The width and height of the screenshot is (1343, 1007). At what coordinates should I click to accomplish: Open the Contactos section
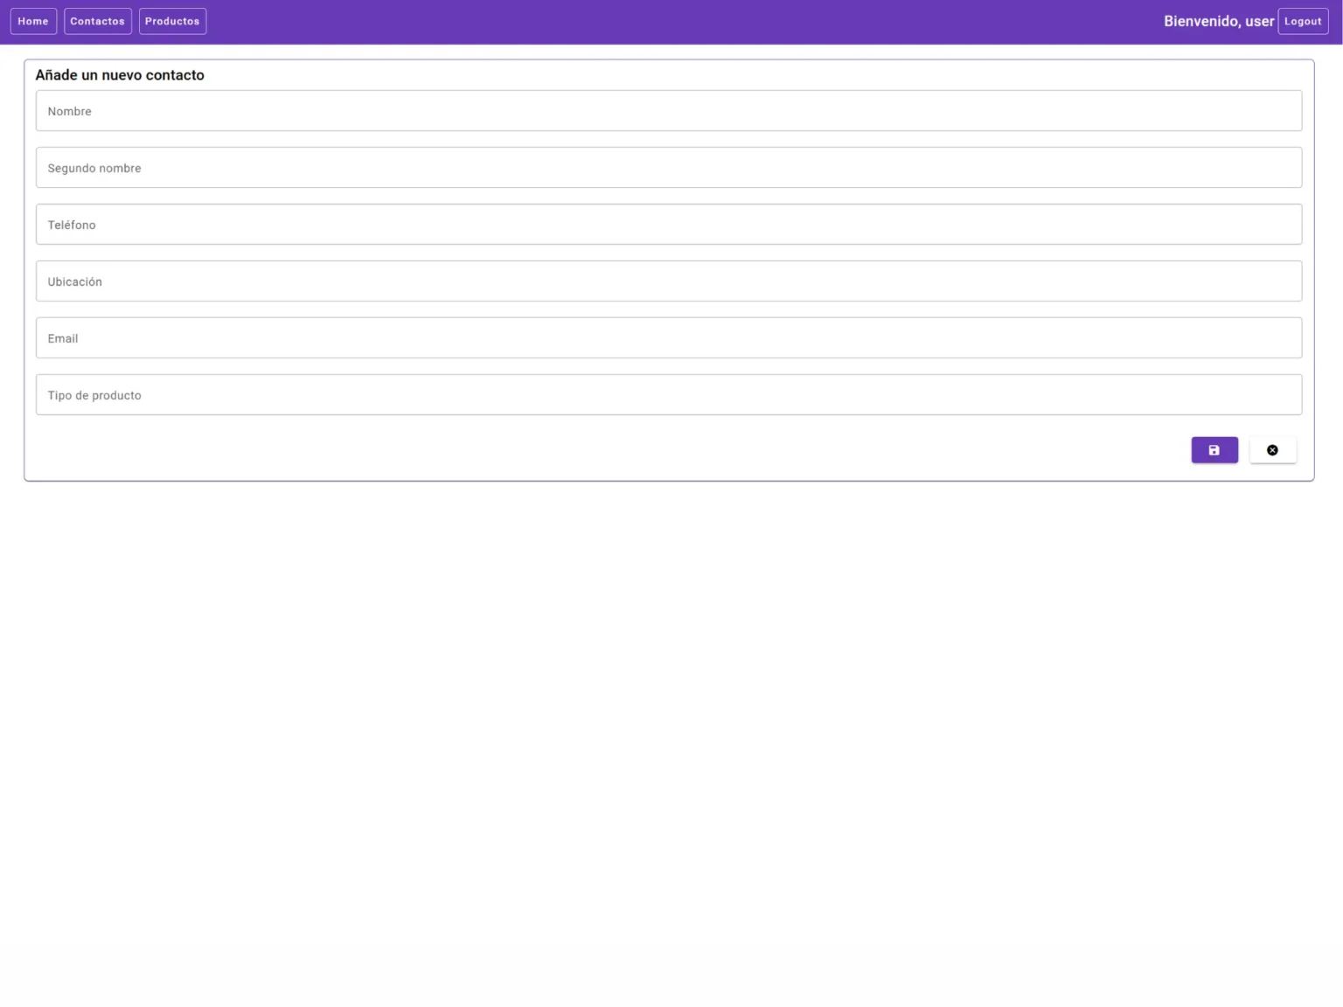click(97, 21)
